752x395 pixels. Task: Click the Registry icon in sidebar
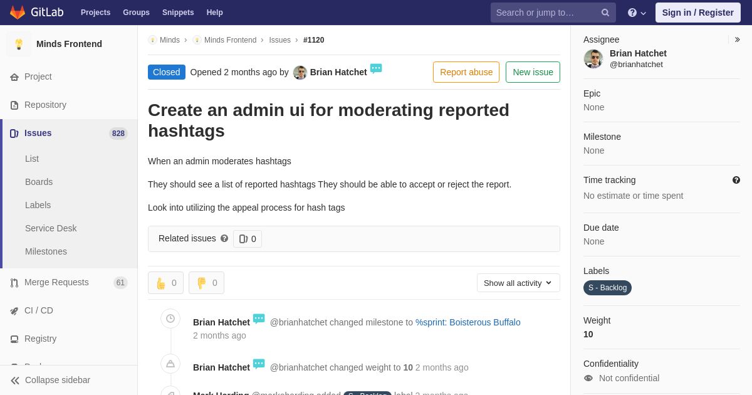14,339
